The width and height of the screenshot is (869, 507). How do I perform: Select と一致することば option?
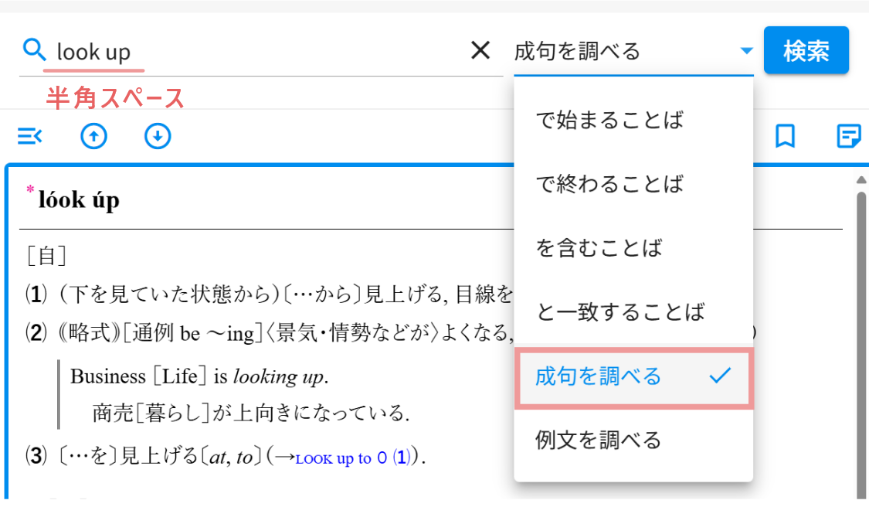click(633, 311)
